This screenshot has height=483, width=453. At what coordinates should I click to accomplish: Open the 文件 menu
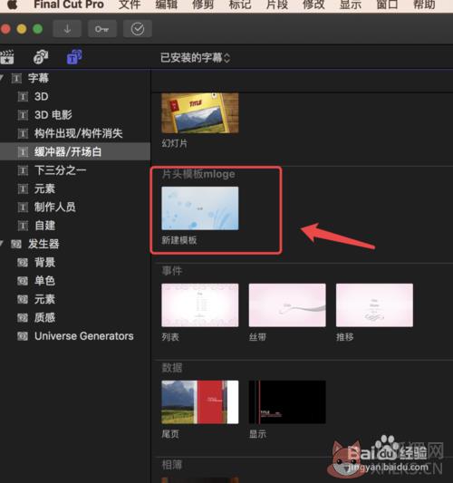[x=130, y=5]
